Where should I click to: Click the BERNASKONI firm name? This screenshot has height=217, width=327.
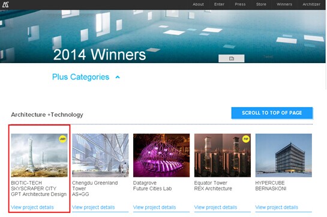point(271,188)
